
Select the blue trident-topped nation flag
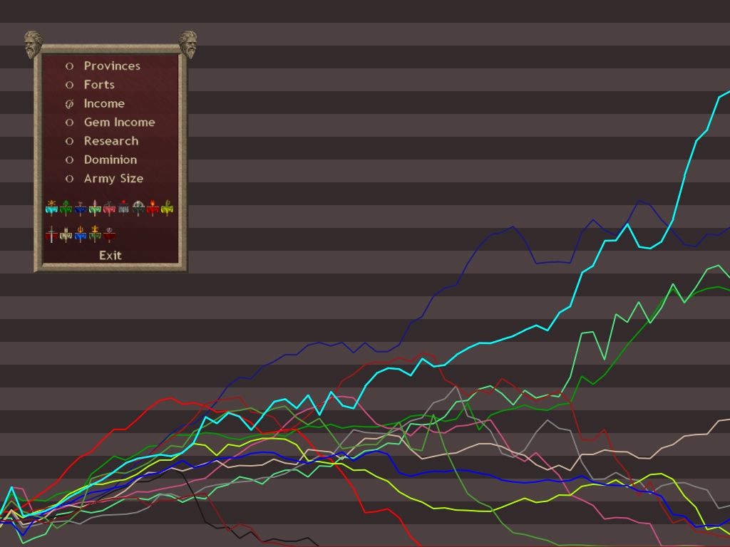coord(81,234)
